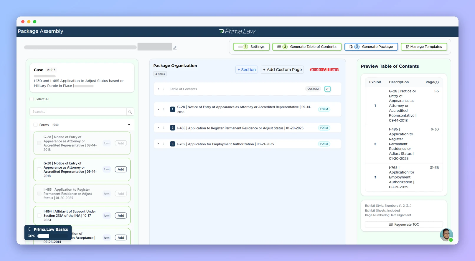Click Regenerate TOC button

[404, 225]
